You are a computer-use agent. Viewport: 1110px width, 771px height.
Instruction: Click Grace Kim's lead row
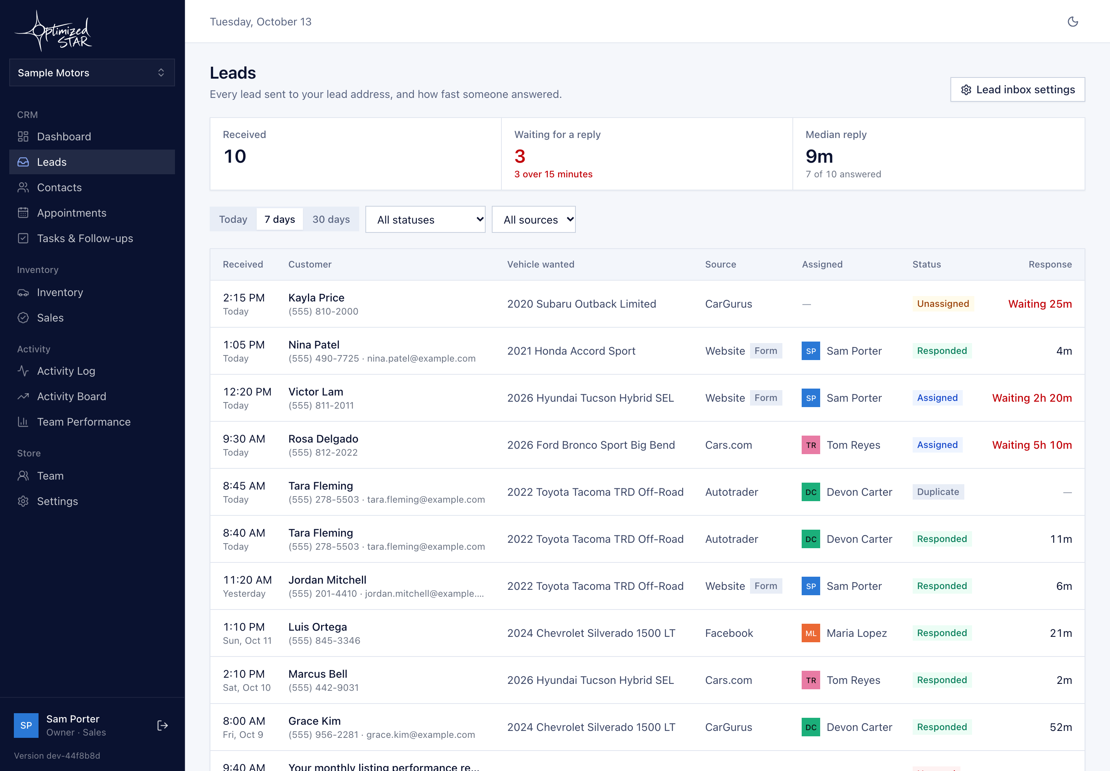point(647,727)
